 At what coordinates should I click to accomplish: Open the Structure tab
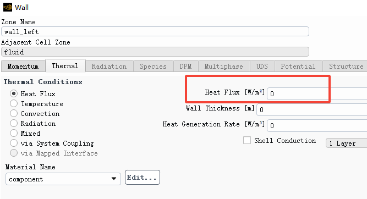(x=345, y=67)
